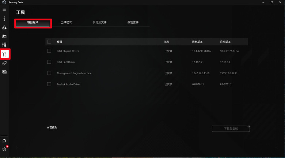Open the Tools wrench icon in sidebar
The image size is (285, 158).
pos(4,54)
